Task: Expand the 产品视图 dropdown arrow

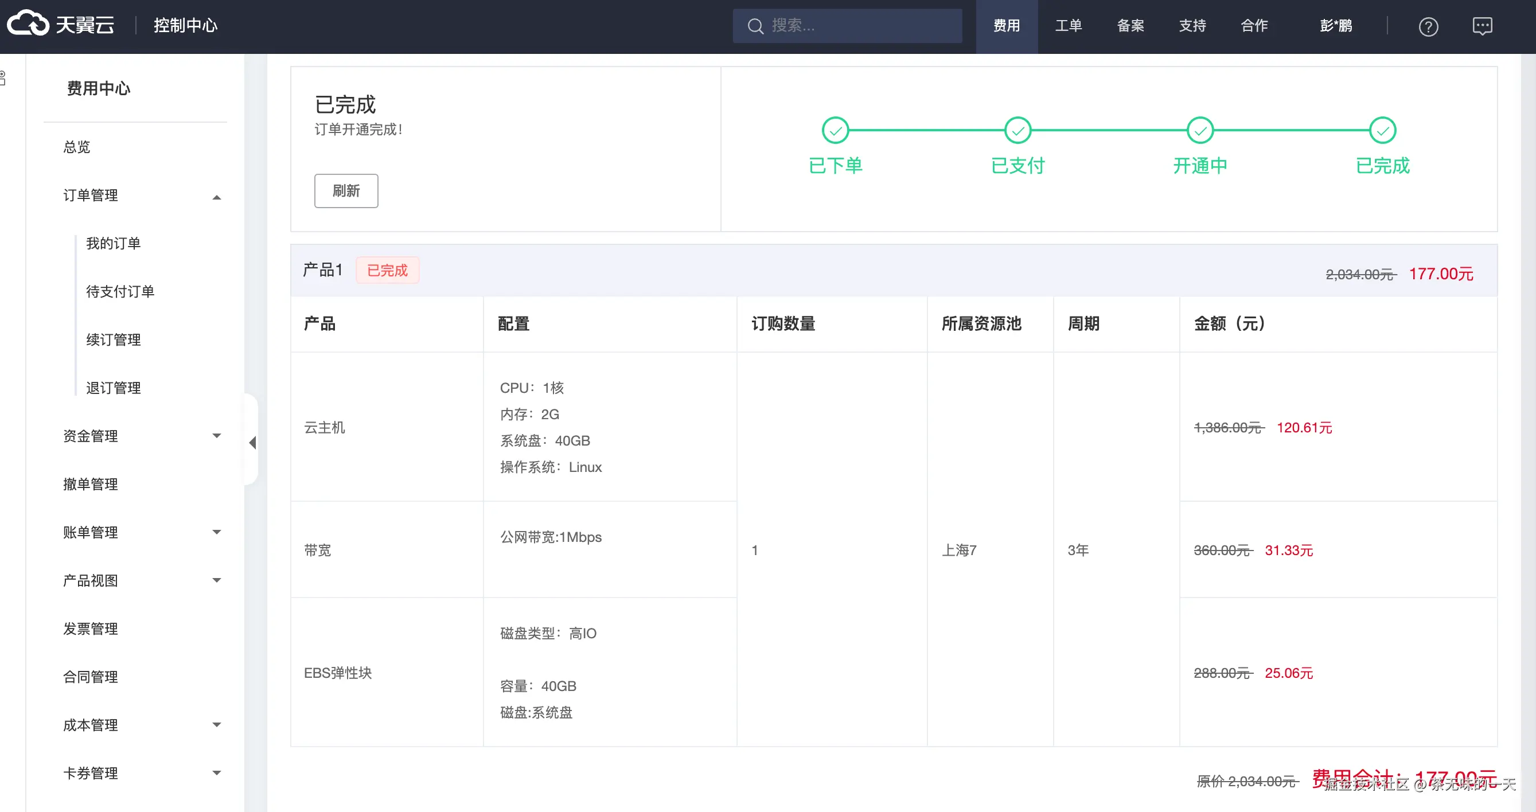Action: [216, 580]
